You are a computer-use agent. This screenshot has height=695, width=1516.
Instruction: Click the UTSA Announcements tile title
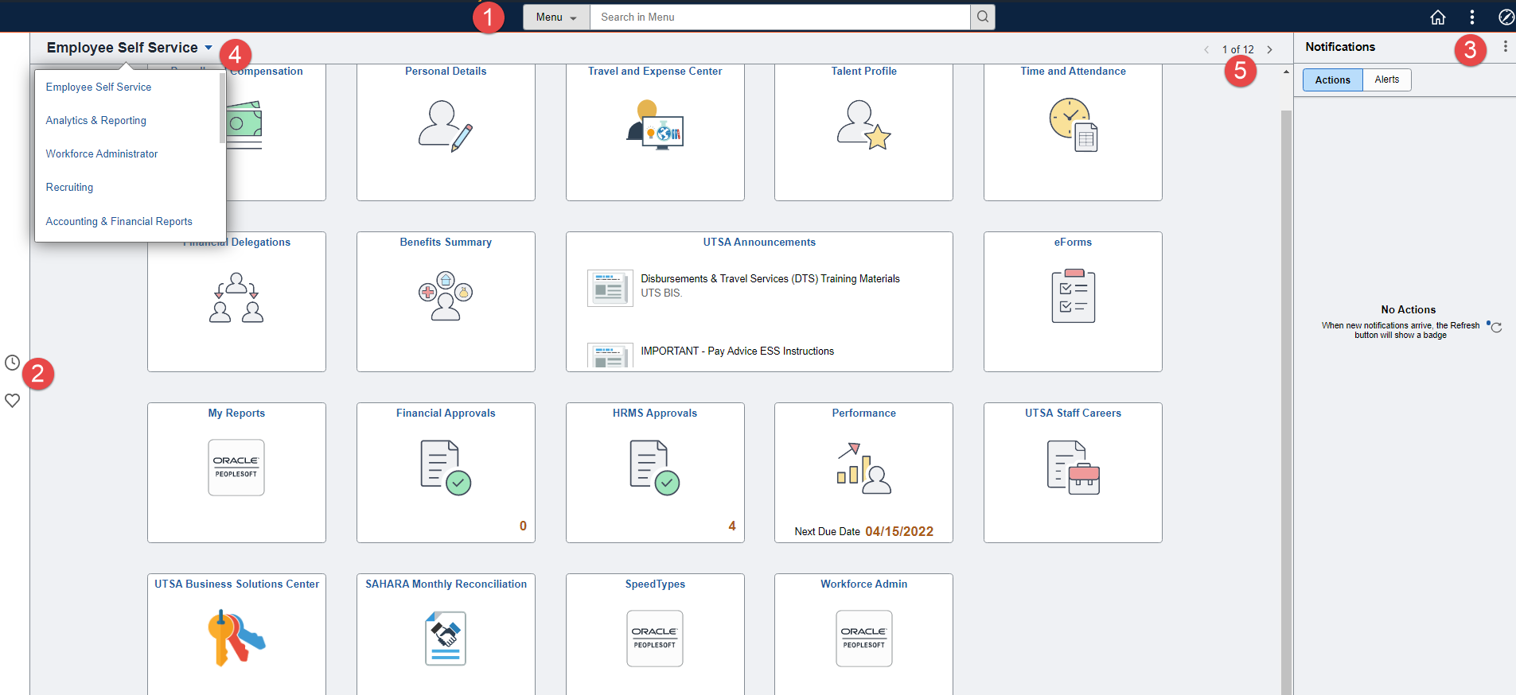pos(759,242)
